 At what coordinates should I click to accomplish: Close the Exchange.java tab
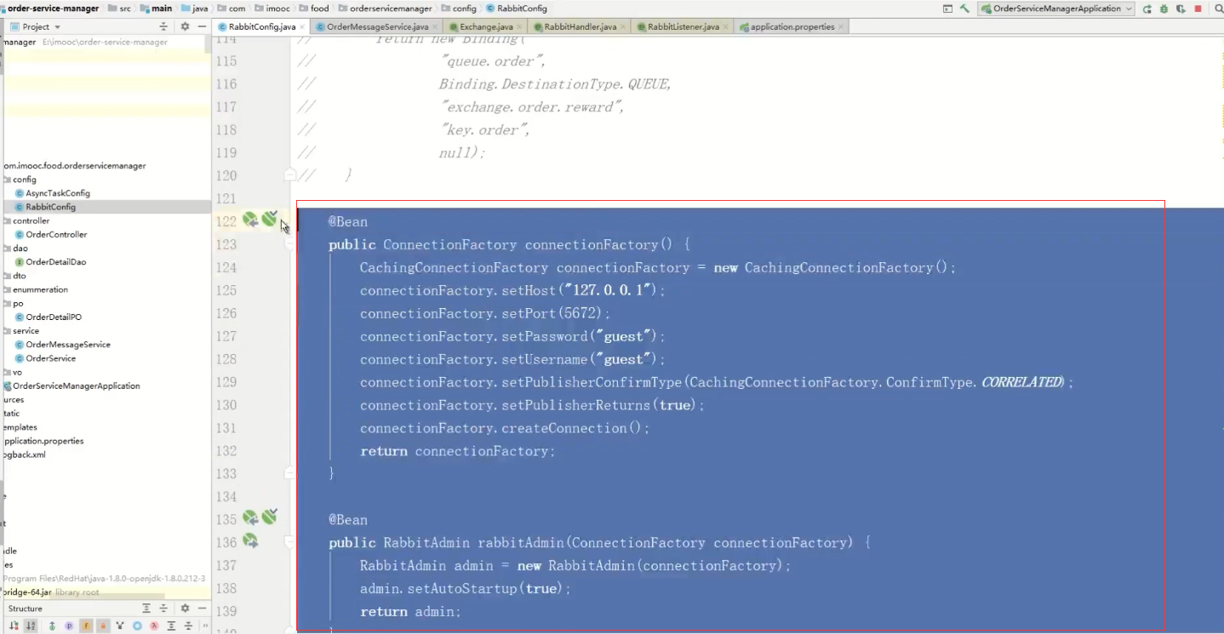(519, 27)
